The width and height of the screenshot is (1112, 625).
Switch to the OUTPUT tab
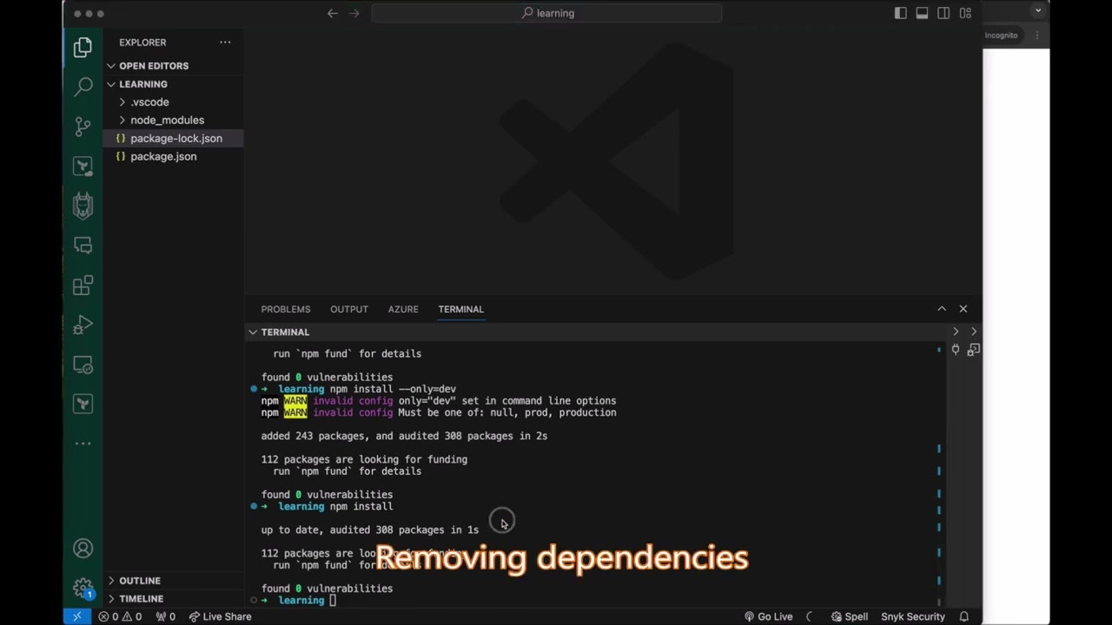coord(349,309)
